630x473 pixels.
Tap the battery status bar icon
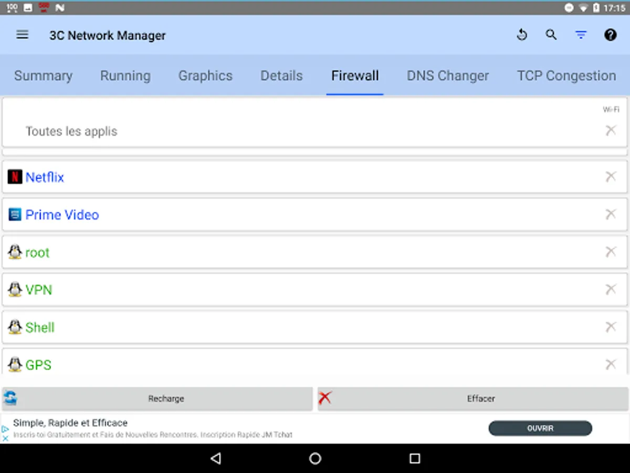[x=596, y=8]
